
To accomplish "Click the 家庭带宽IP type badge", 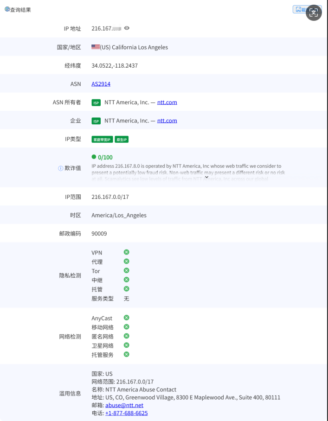I will 102,140.
